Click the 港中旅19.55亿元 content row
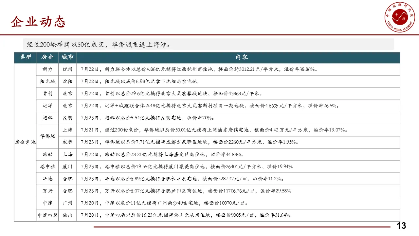Image resolution: width=419 pixels, height=236 pixels. pos(238,167)
